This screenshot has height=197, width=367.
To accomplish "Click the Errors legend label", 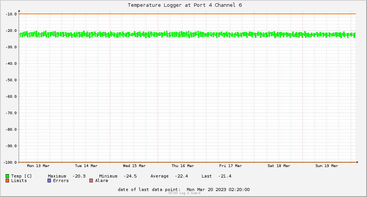I will (61, 181).
